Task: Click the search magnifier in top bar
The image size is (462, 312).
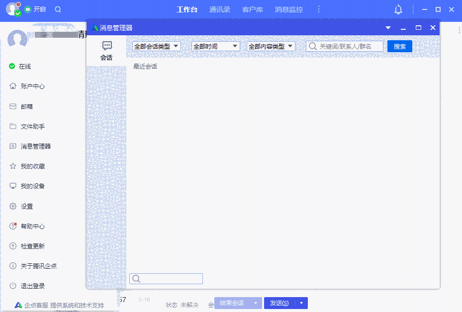Action: [x=58, y=9]
